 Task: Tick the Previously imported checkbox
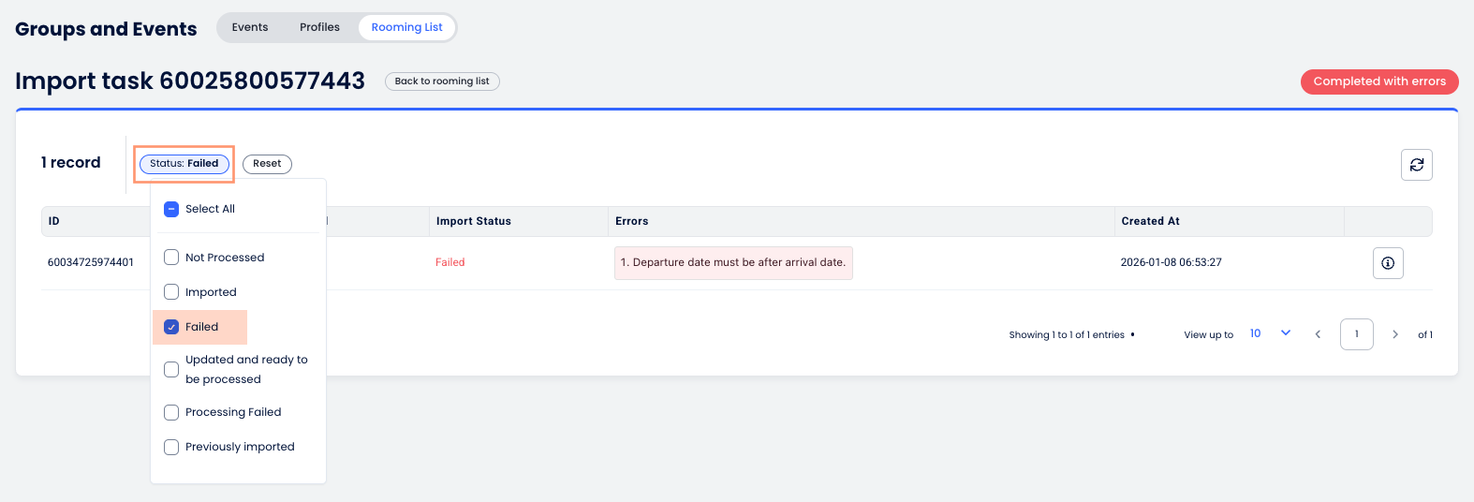[171, 447]
